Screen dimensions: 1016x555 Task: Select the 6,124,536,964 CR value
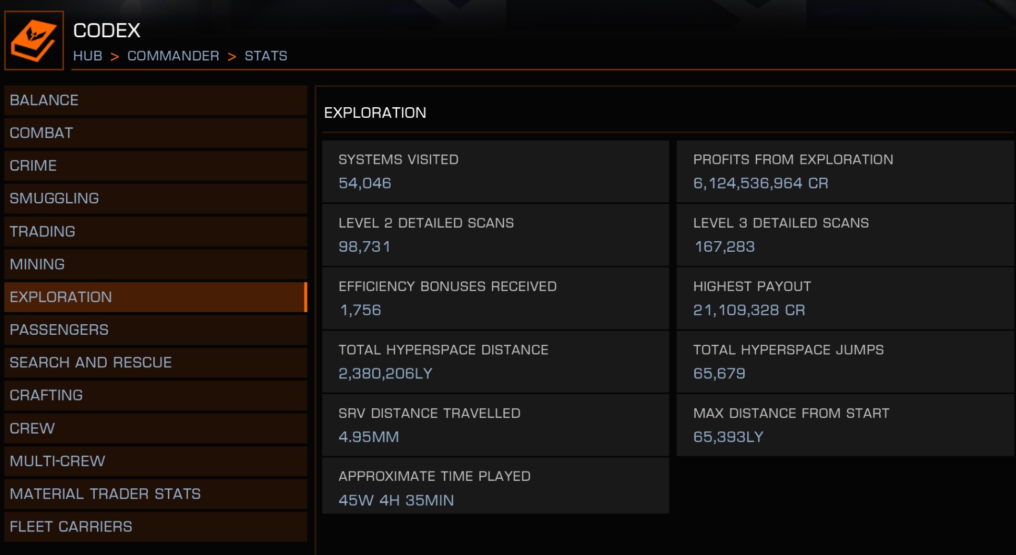pyautogui.click(x=760, y=183)
